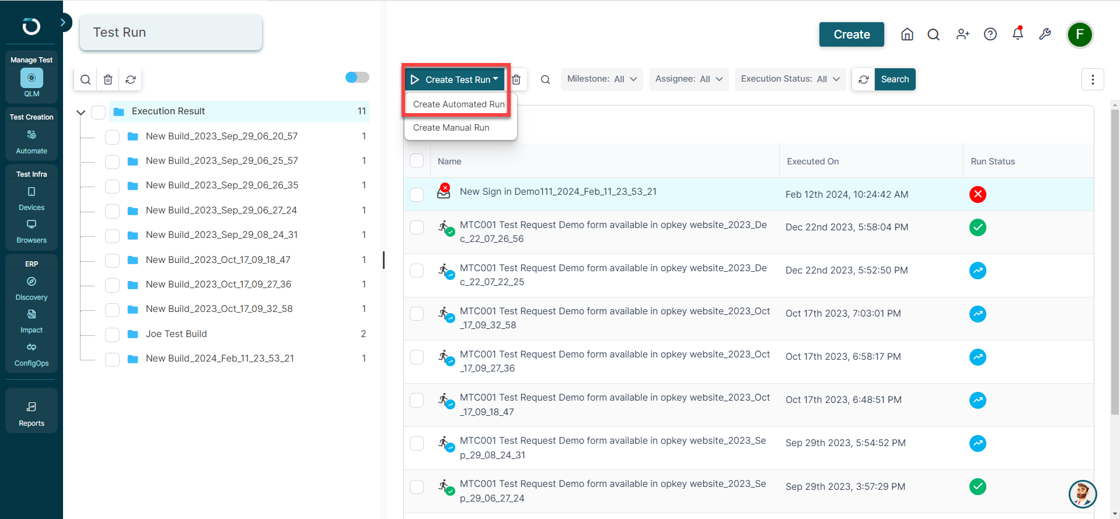Screen dimensions: 1120x519
Task: Open the notifications bell
Action: pos(1018,33)
